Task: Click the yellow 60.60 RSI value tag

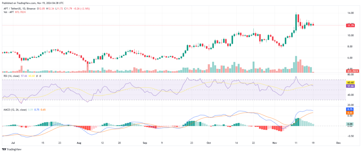Action: [x=351, y=82]
